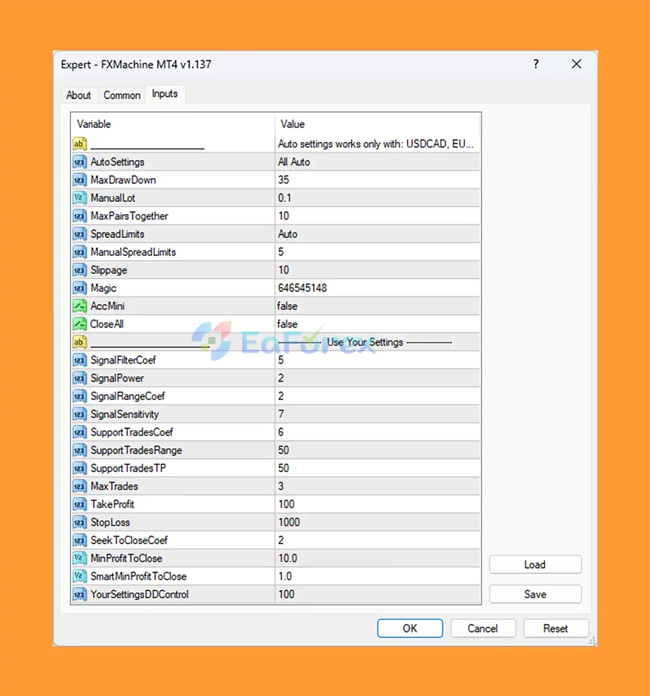Select the MaxTrades value 3
Image resolution: width=650 pixels, height=696 pixels.
[377, 486]
